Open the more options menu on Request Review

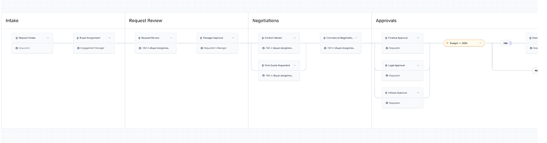[x=171, y=38]
